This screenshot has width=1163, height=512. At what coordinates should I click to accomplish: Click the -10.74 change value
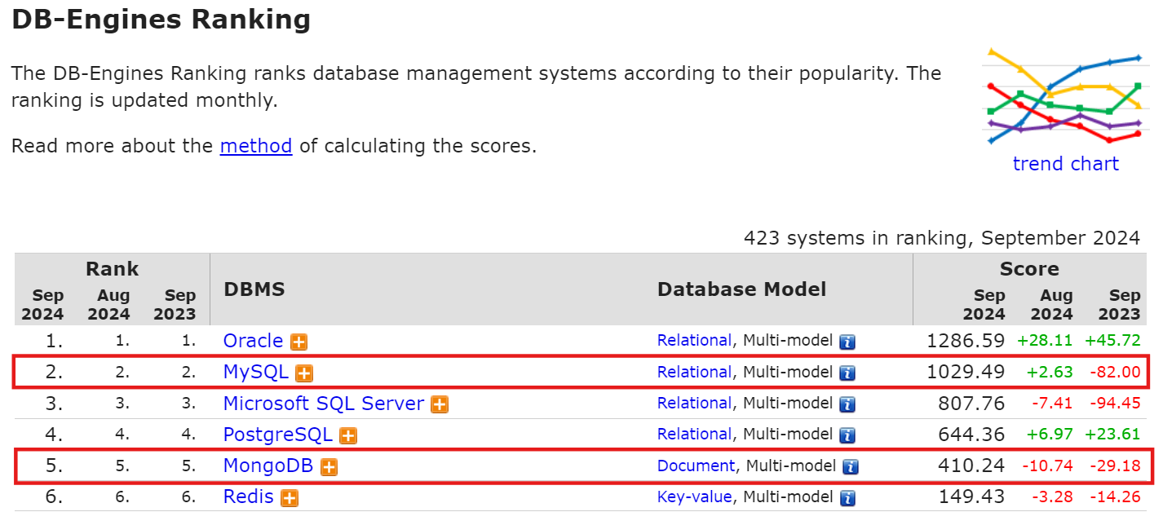pos(1048,466)
